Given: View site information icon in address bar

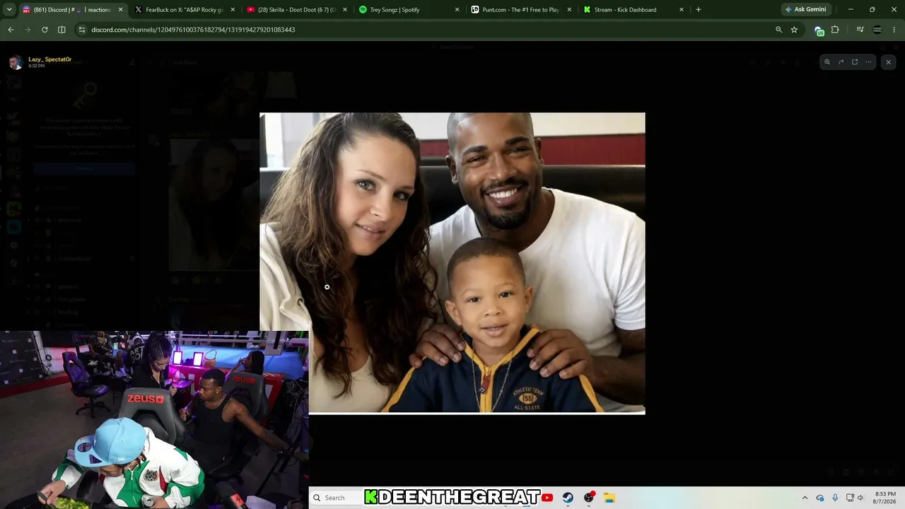Looking at the screenshot, I should click(82, 30).
